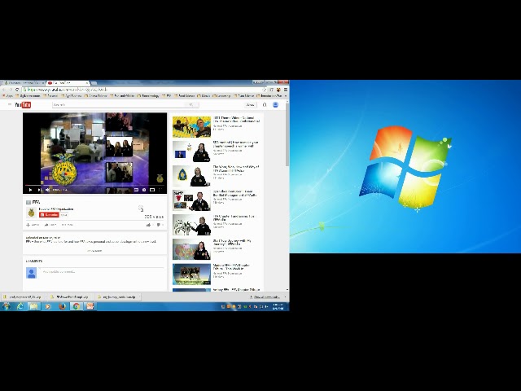521x391 pixels.
Task: Subscribe to National FFA Organization channel
Action: (49, 215)
